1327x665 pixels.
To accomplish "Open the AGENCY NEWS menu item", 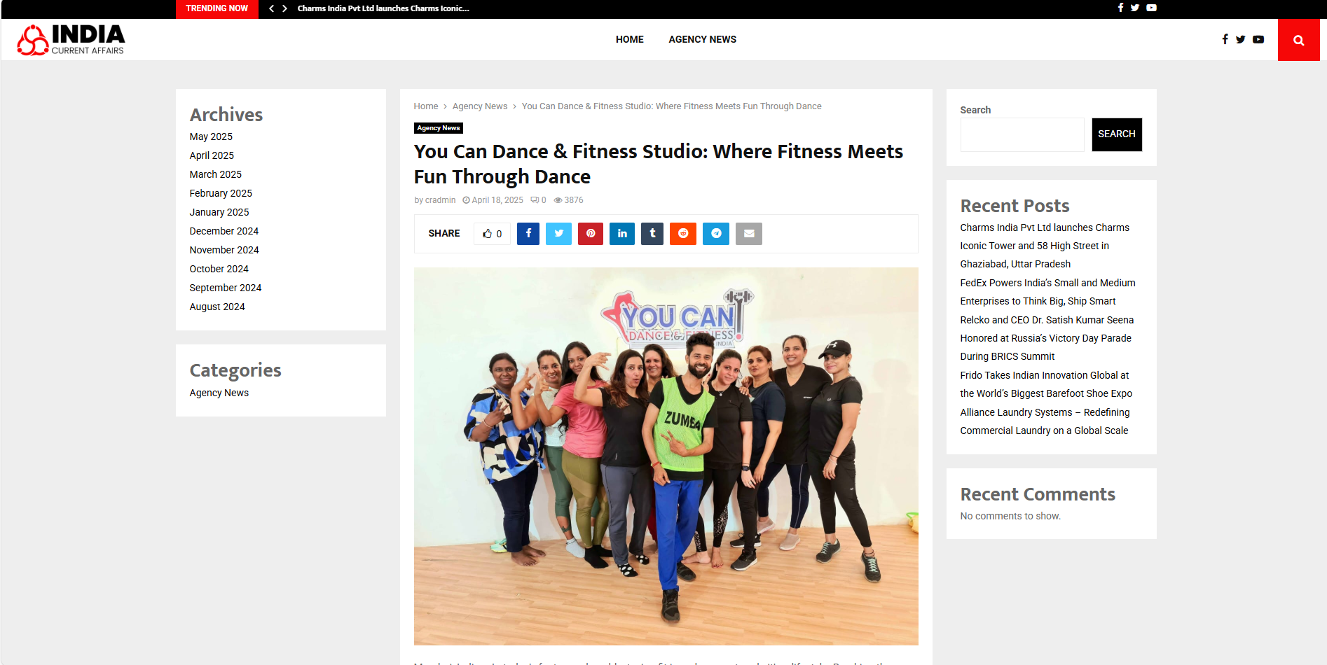I will point(702,40).
